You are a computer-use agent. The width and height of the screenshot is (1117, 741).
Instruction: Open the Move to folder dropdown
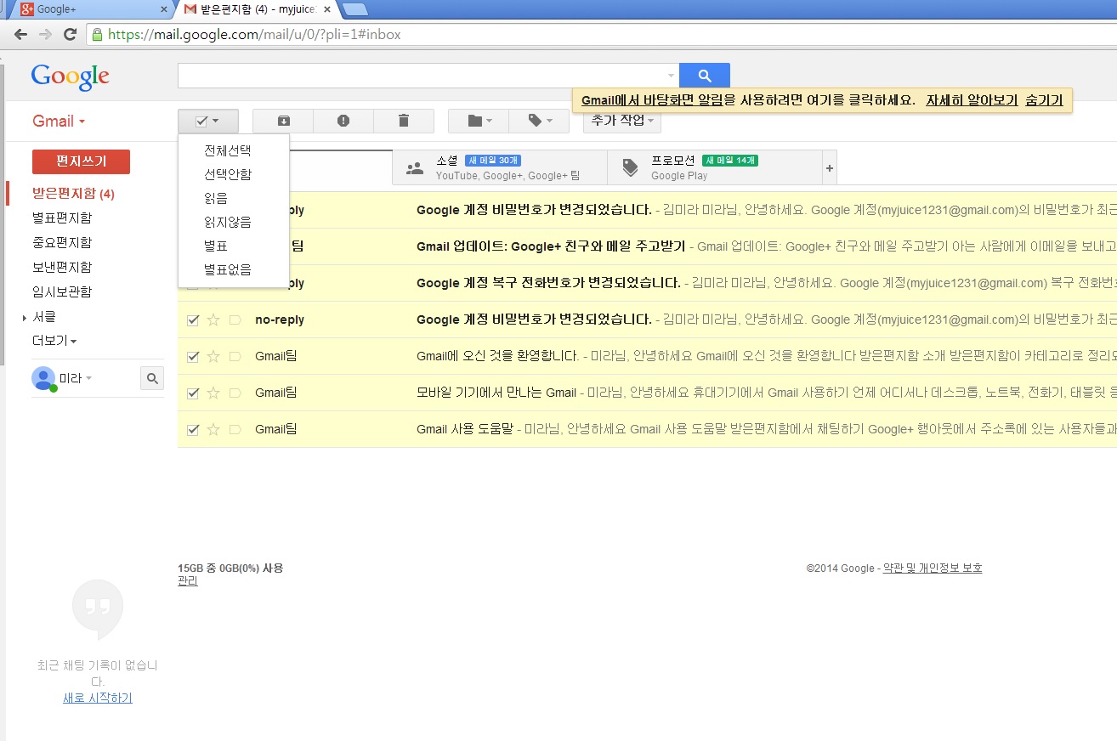[x=479, y=121]
